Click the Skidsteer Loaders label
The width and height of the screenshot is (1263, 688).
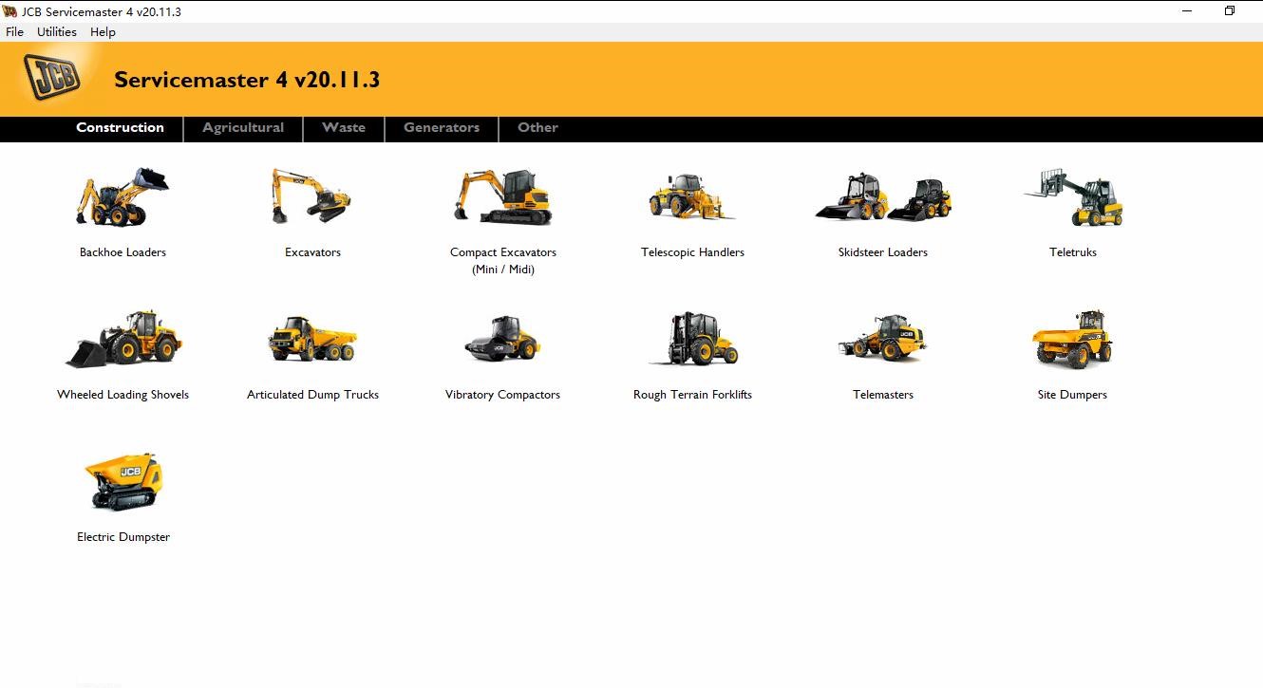tap(883, 252)
